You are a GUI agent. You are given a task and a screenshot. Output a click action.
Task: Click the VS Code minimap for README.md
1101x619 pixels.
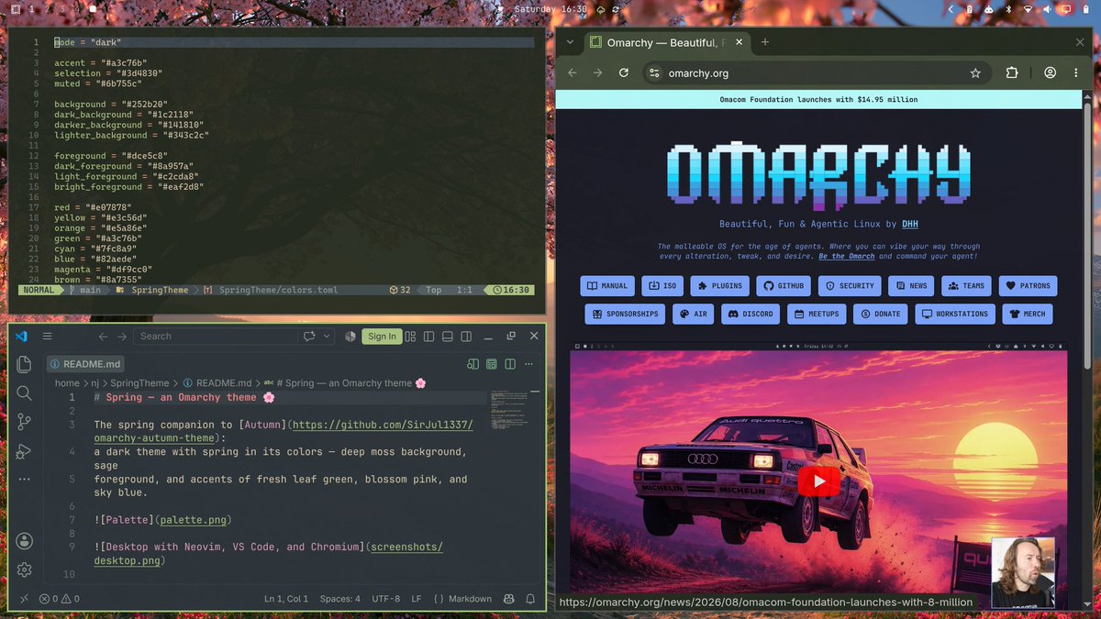point(511,410)
